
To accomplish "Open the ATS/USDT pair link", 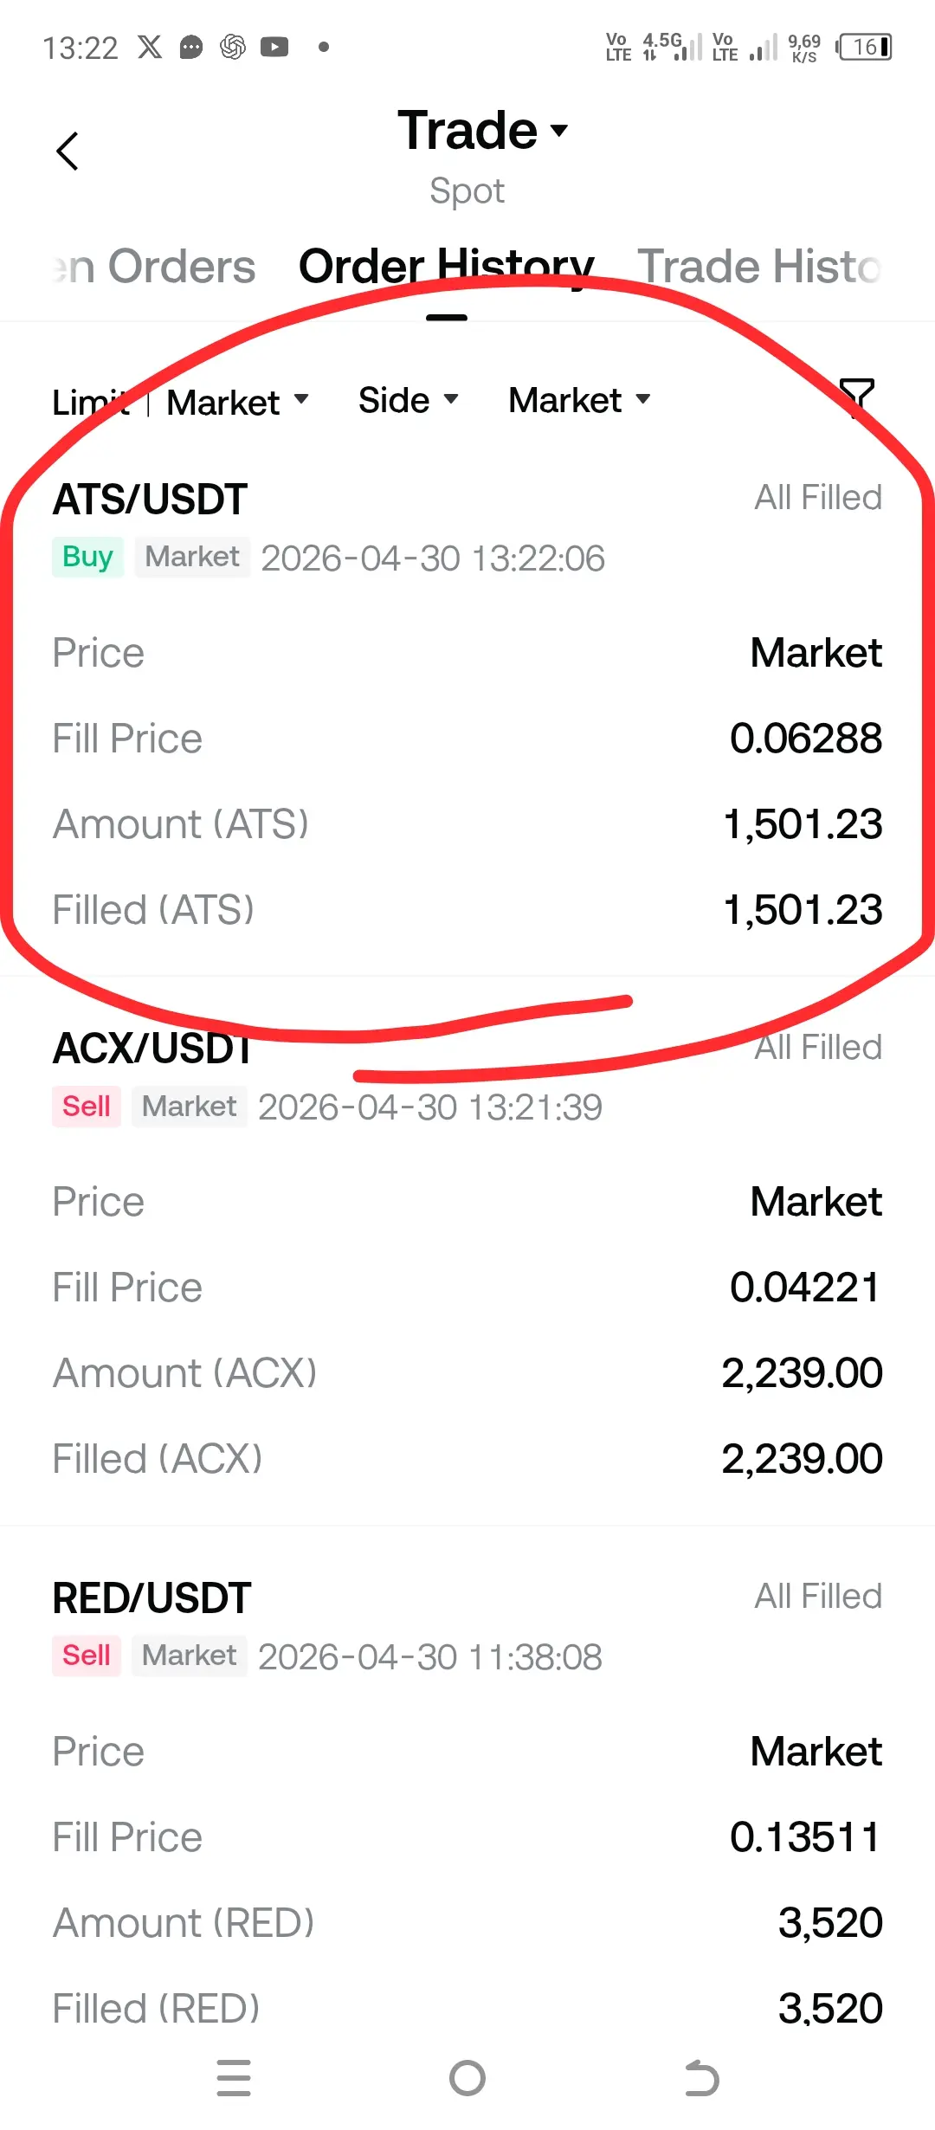I will (x=151, y=500).
